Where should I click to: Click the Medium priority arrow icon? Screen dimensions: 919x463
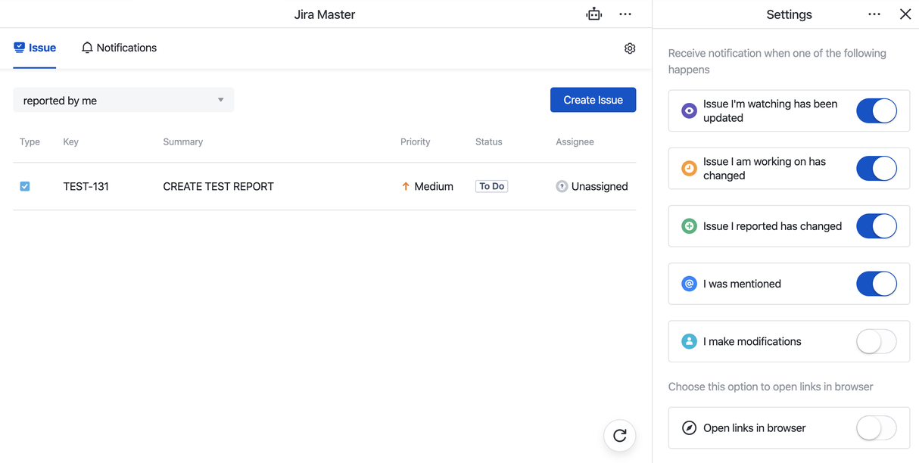point(407,186)
